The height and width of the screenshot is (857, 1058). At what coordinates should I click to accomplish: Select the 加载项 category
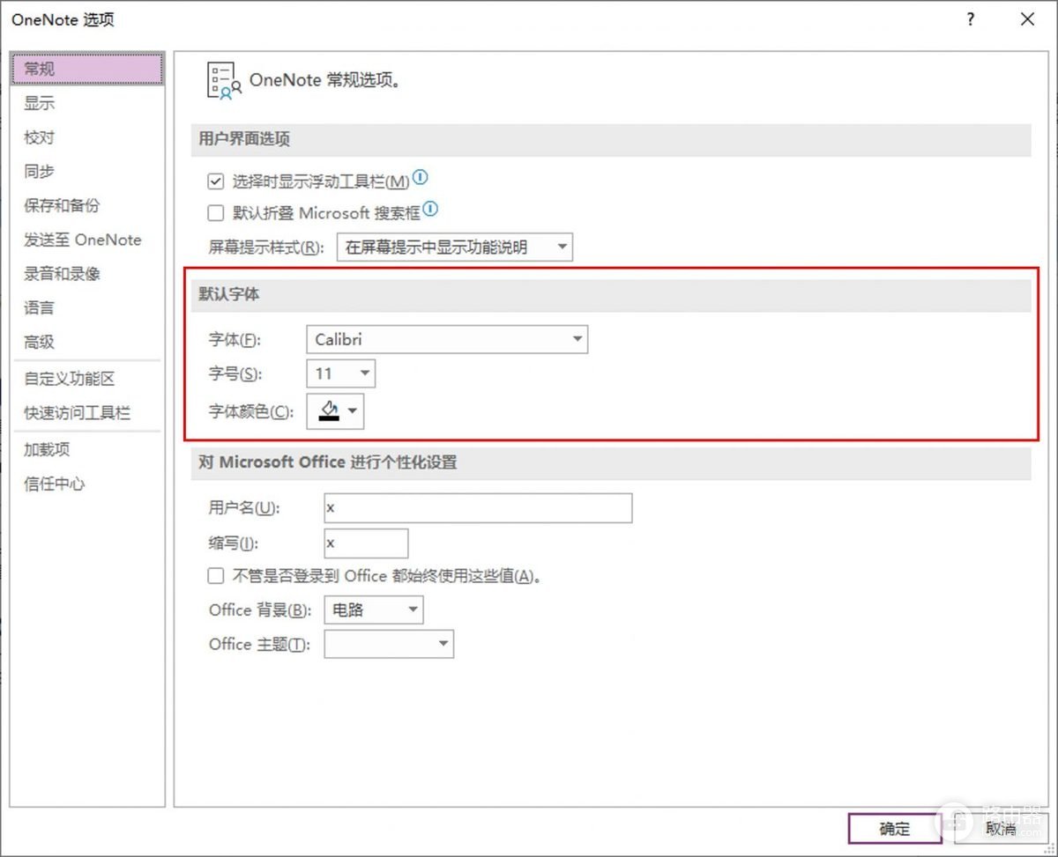click(47, 449)
